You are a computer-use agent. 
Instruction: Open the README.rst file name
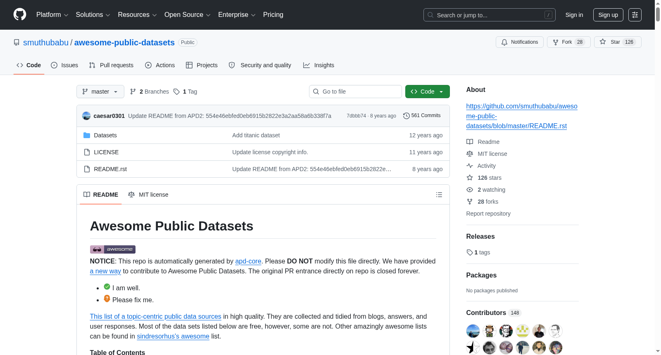tap(110, 169)
